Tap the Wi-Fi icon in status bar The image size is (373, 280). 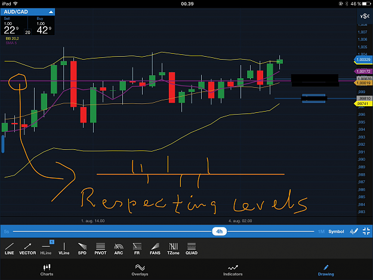coord(16,4)
